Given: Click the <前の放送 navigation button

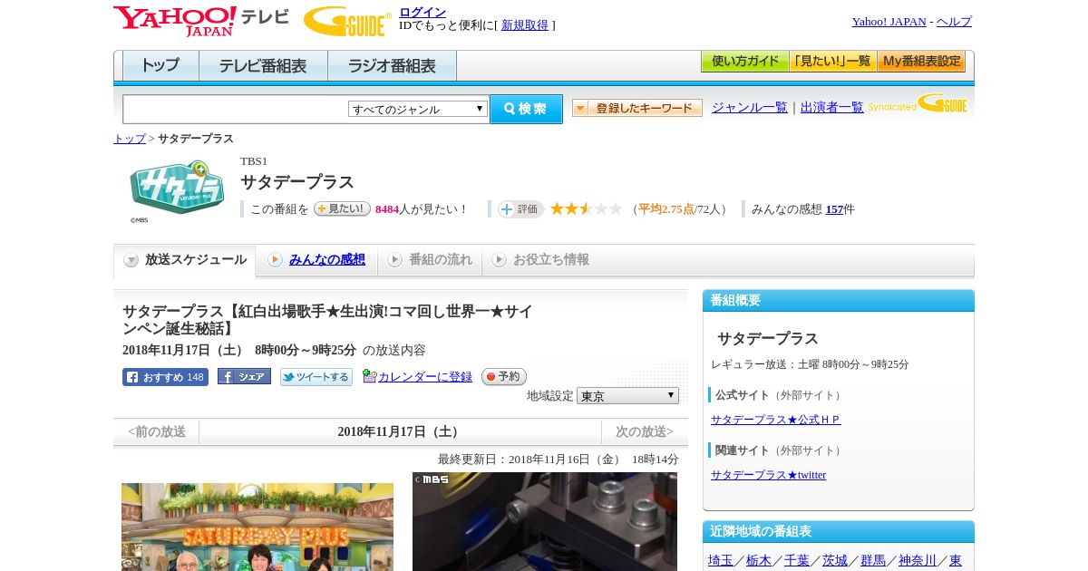Looking at the screenshot, I should point(157,432).
